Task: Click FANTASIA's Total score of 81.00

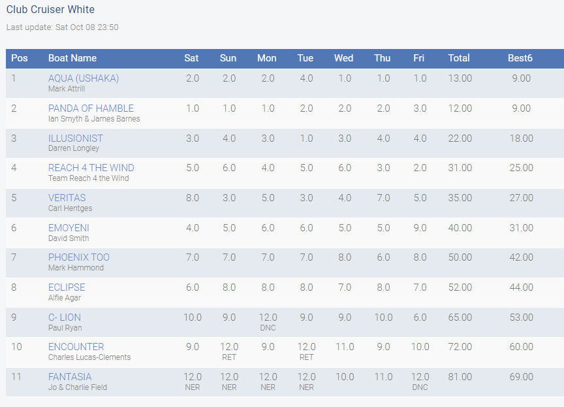Action: point(460,377)
